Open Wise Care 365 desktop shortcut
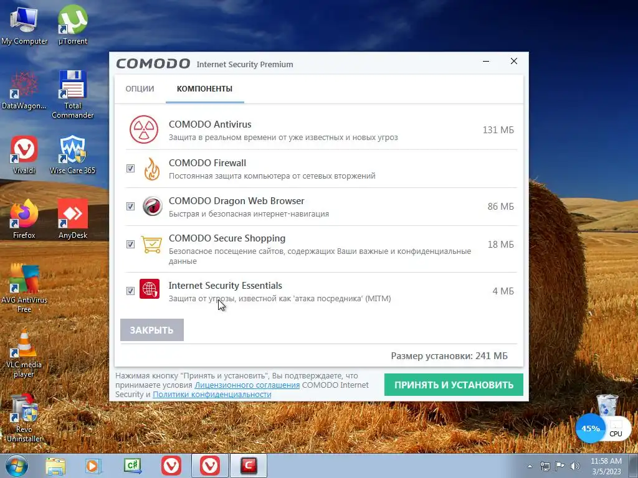638x478 pixels. pyautogui.click(x=73, y=154)
